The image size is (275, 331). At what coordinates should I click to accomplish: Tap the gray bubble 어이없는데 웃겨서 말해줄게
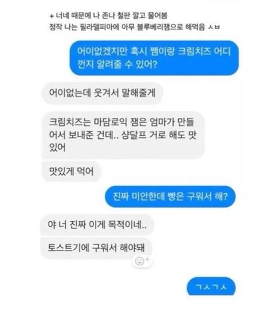pos(102,93)
